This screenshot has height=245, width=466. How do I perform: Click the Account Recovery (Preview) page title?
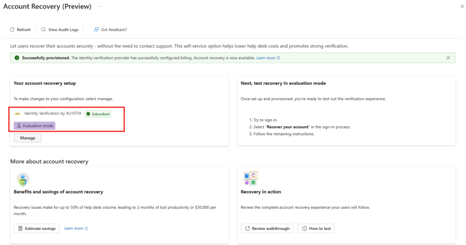click(47, 7)
